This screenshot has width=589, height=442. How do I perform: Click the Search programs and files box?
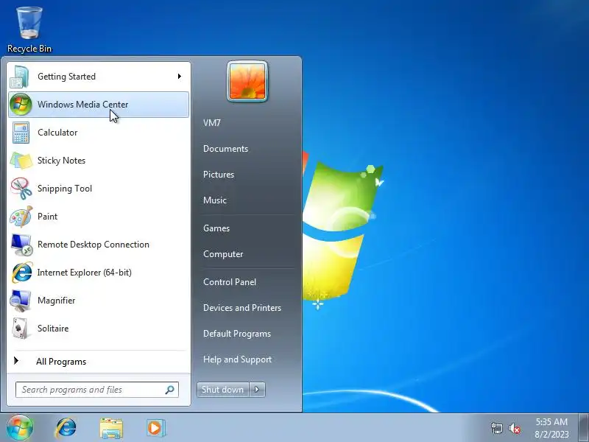(x=97, y=390)
